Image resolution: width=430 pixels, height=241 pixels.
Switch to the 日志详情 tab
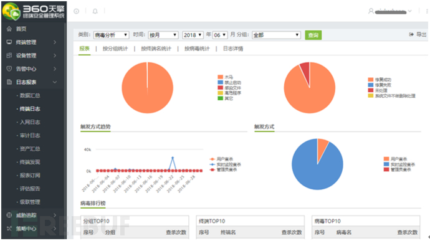[233, 49]
